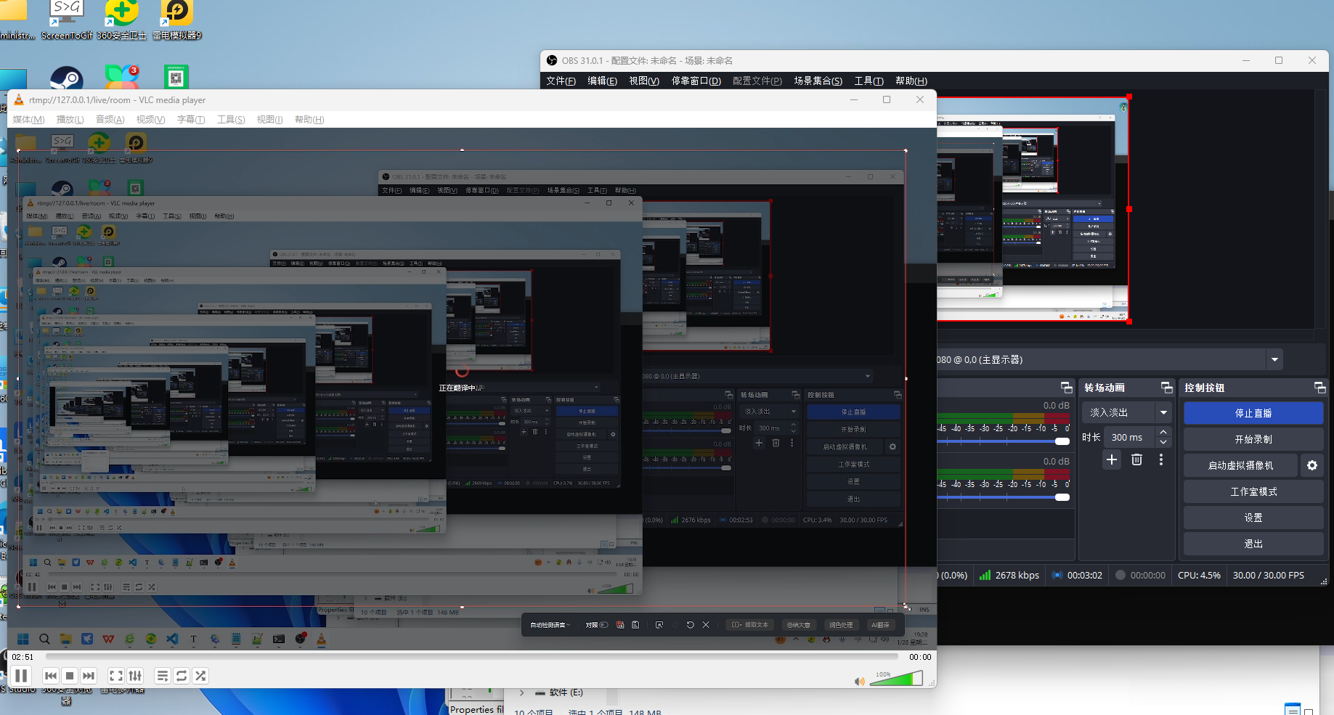Click 启动虚拟摄像机 button in OBS

click(1240, 465)
